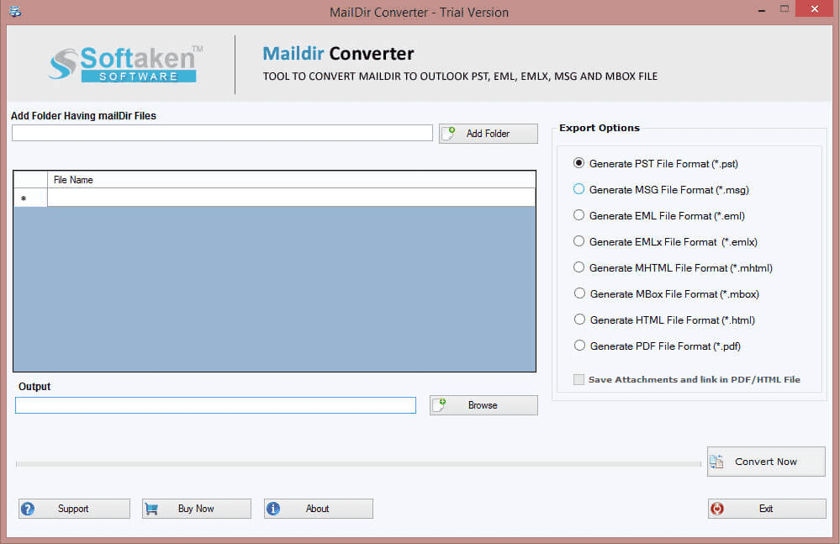Image resolution: width=840 pixels, height=544 pixels.
Task: Click the About info icon
Action: coord(273,508)
